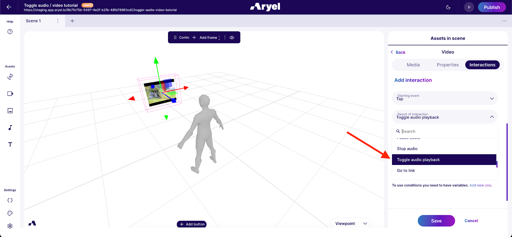Cancel the interaction editing

[x=471, y=221]
